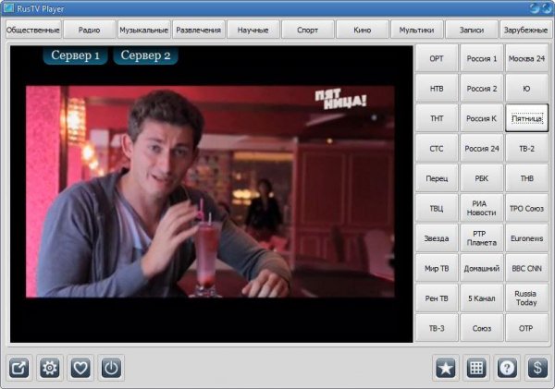Switch to the Зарубежные category
Image resolution: width=555 pixels, height=389 pixels.
525,30
